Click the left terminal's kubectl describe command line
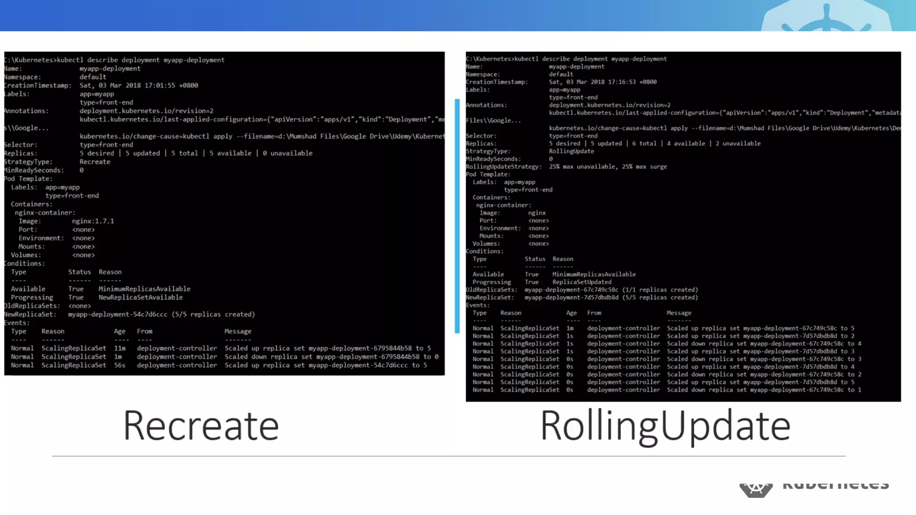916x515 pixels. pyautogui.click(x=114, y=60)
